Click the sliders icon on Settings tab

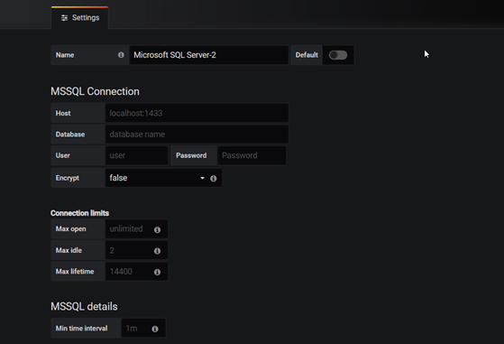tap(64, 18)
